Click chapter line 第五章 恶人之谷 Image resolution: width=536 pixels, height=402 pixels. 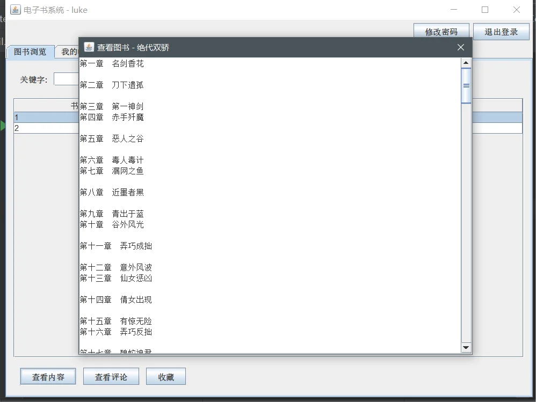(112, 138)
